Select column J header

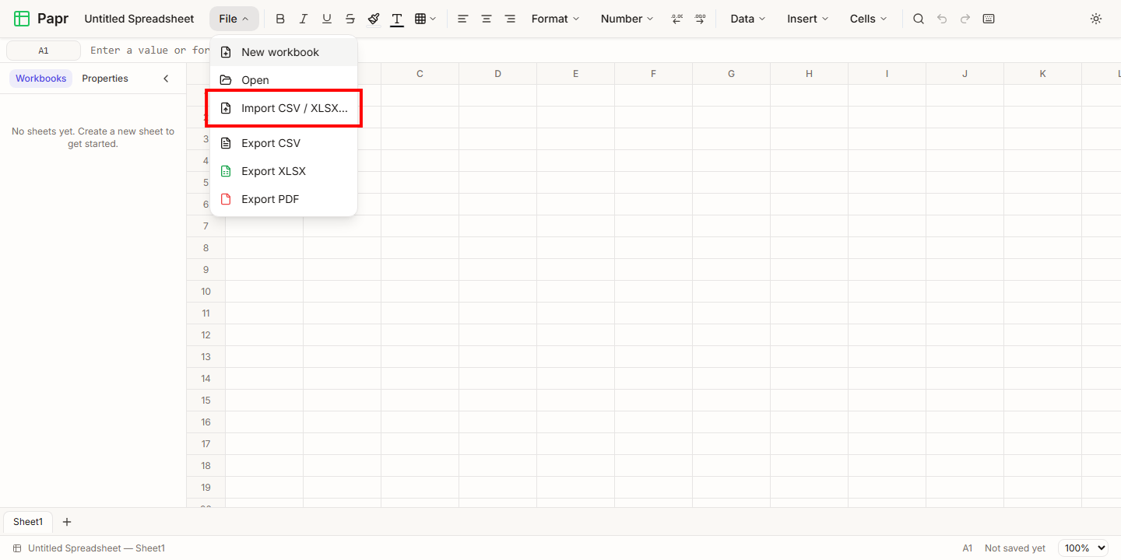click(x=965, y=74)
